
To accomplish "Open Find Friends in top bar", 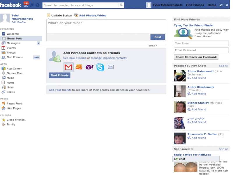I will pyautogui.click(x=195, y=5).
